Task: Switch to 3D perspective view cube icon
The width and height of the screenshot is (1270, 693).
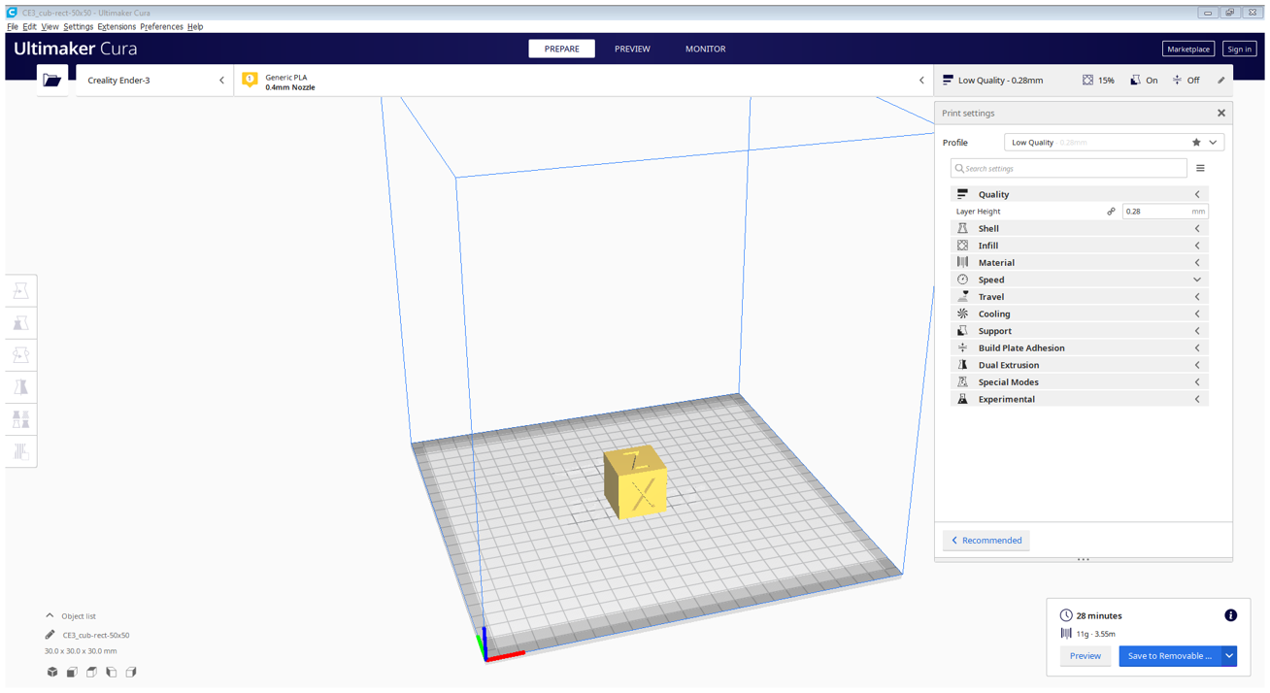Action: (x=52, y=672)
